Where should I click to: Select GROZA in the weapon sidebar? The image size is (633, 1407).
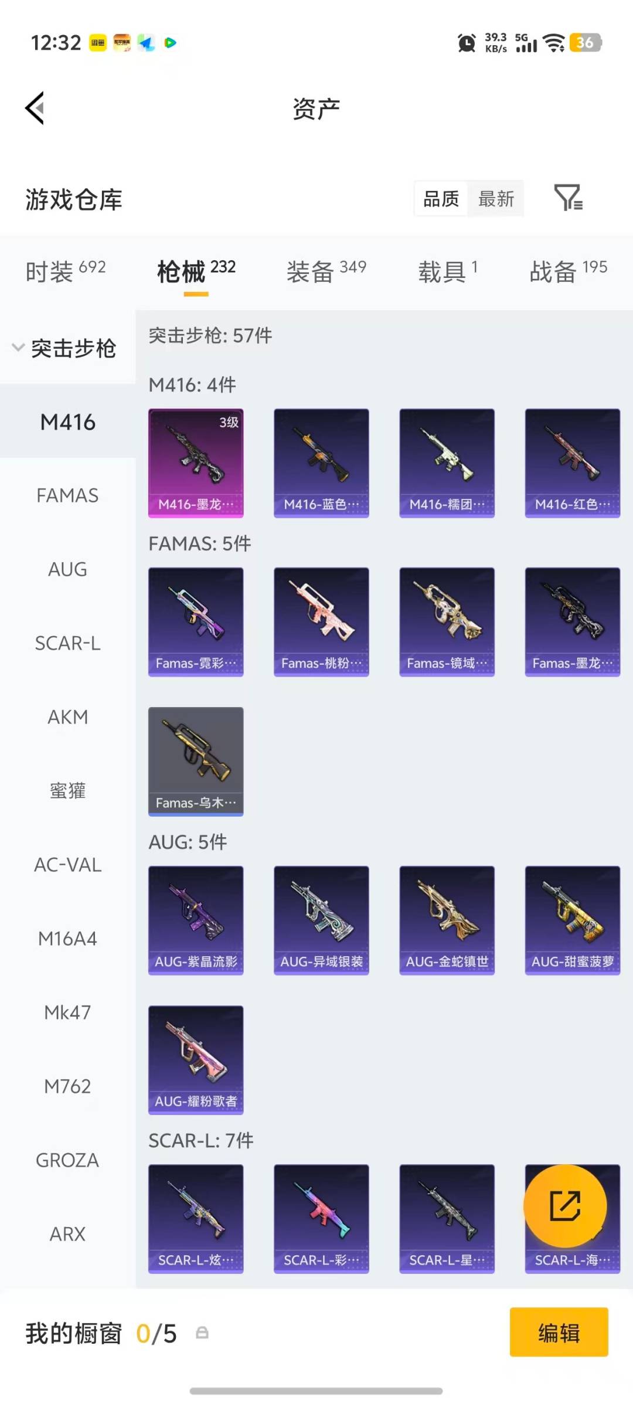coord(67,1160)
